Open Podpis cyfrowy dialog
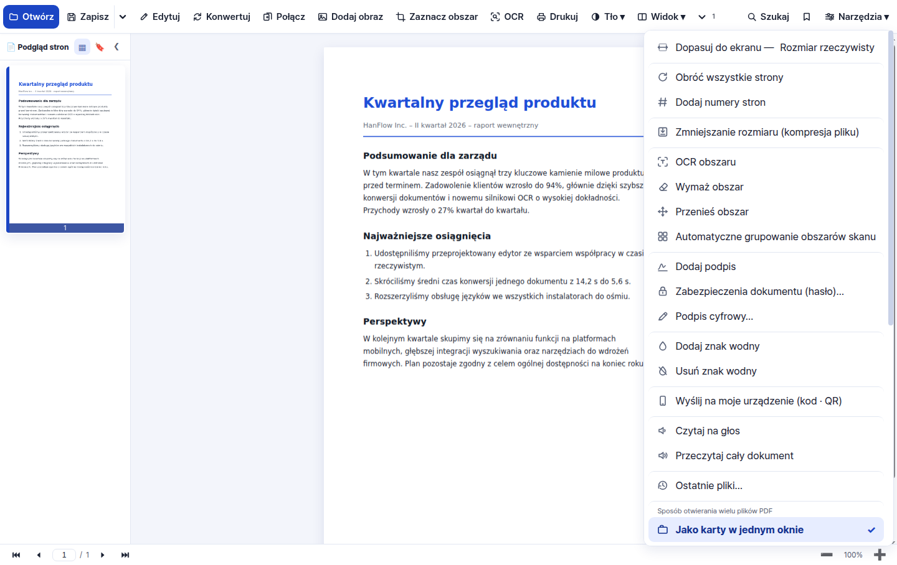 pos(766,316)
